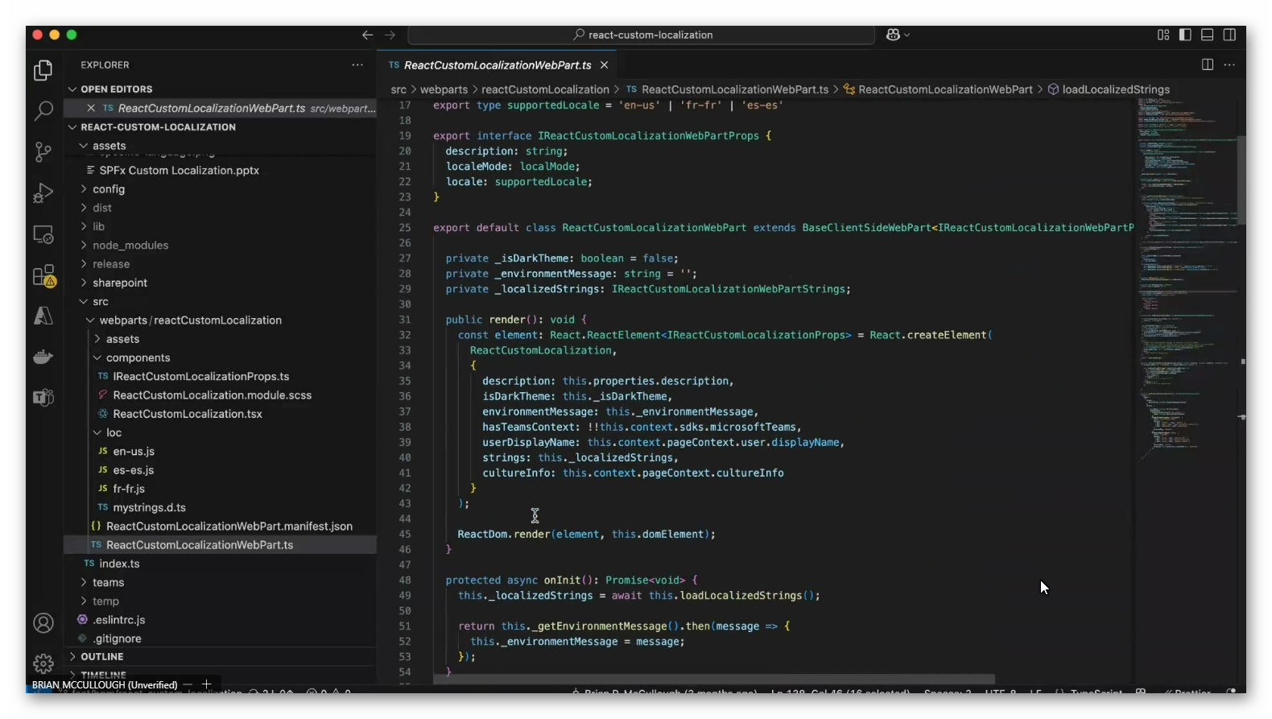Viewport: 1272px width, 719px height.
Task: Open ReactCustomLocalizationWebPart.manifest.json file
Action: pos(221,527)
